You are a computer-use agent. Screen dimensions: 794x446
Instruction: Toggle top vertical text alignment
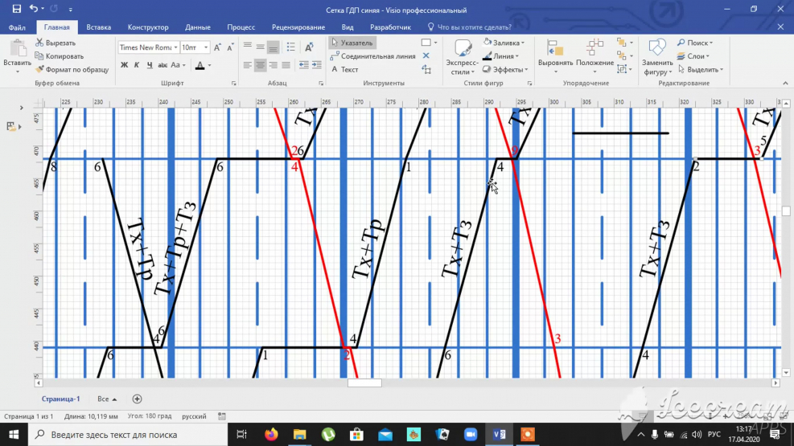tap(247, 47)
